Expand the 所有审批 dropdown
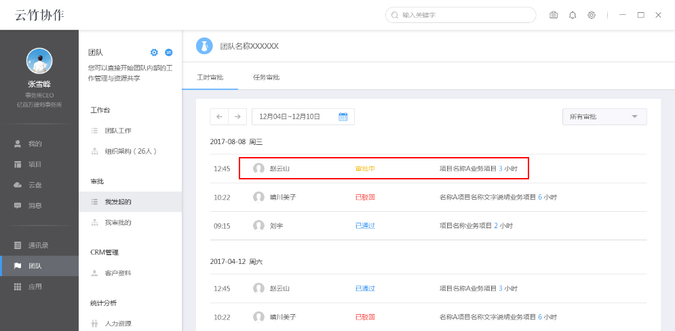Image resolution: width=675 pixels, height=331 pixels. [604, 116]
